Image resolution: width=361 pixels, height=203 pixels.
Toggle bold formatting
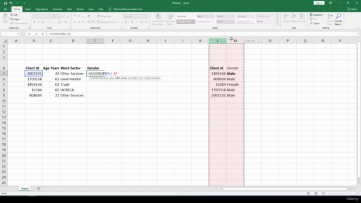(34, 22)
